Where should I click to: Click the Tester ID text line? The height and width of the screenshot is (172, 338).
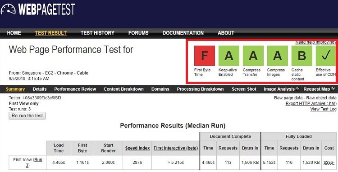click(35, 98)
